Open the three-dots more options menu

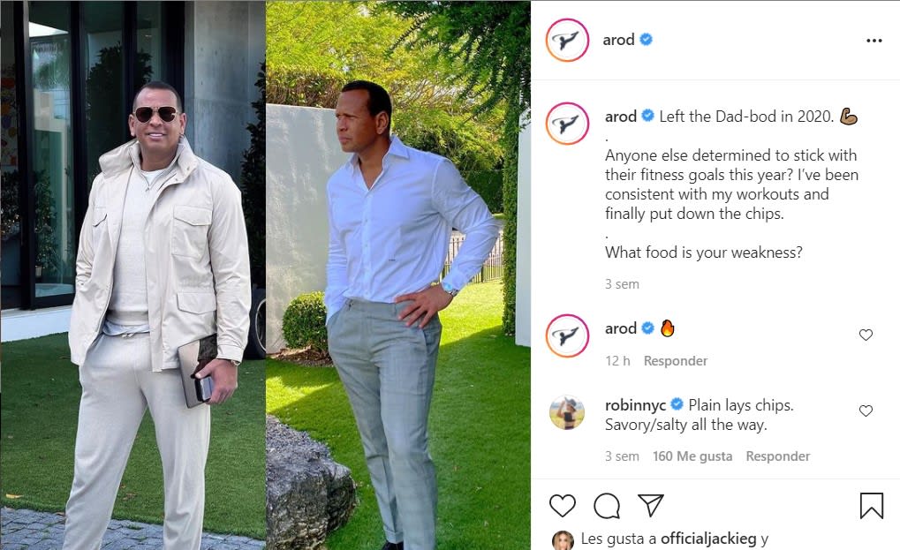pos(874,41)
